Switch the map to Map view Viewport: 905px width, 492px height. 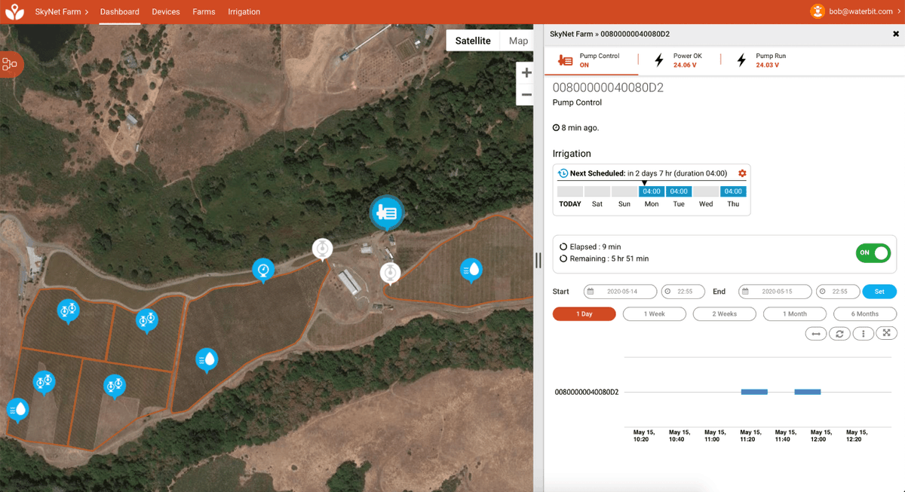point(518,41)
